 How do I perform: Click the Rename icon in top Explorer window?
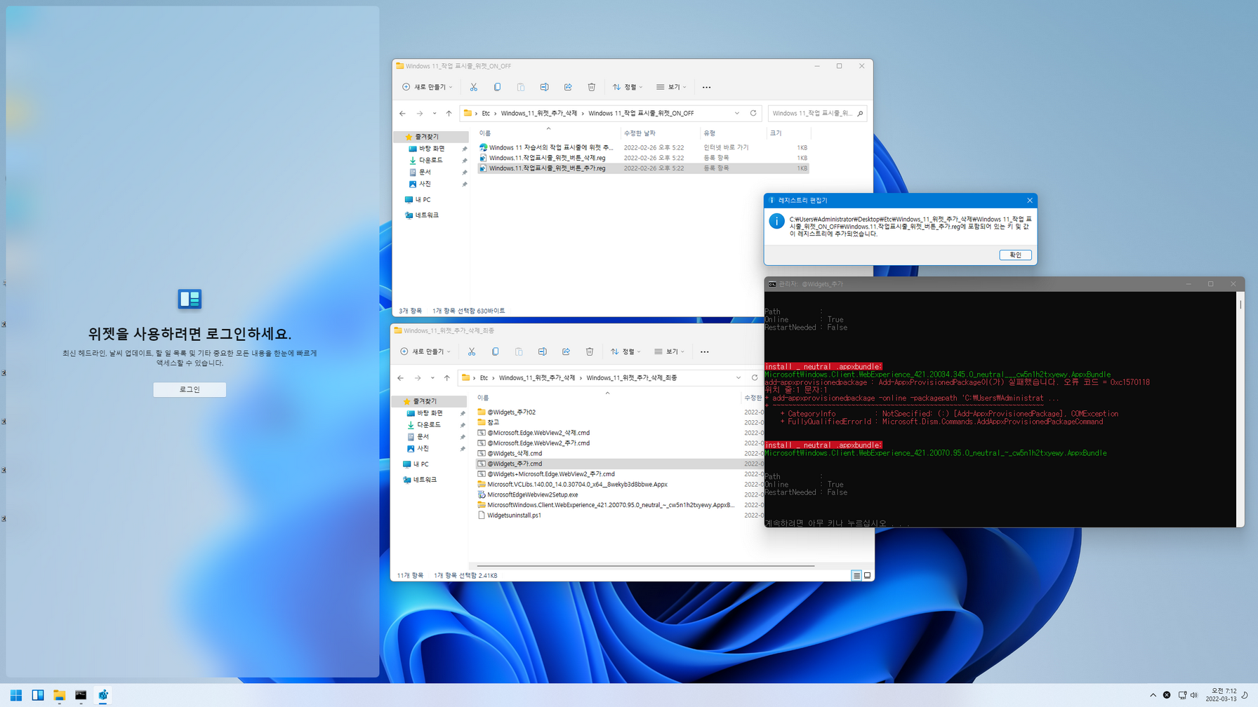pyautogui.click(x=544, y=87)
